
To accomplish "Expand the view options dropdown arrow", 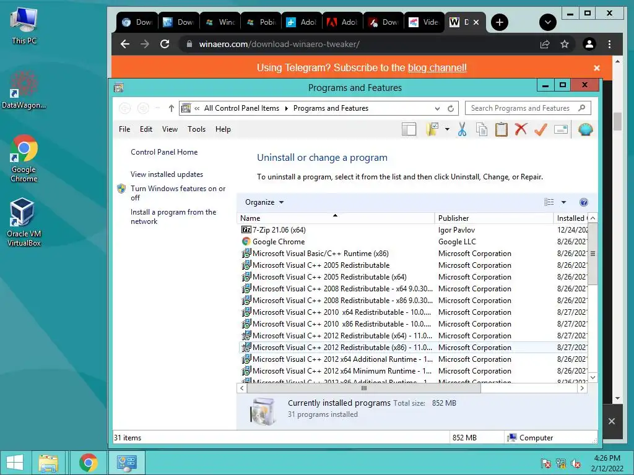I will tap(563, 202).
